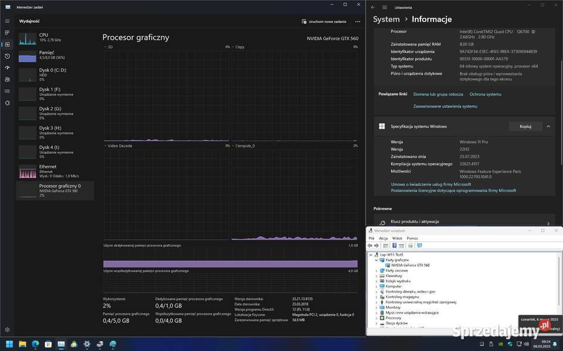This screenshot has width=563, height=351.
Task: Click the three-dots more options in Task Manager
Action: click(358, 22)
